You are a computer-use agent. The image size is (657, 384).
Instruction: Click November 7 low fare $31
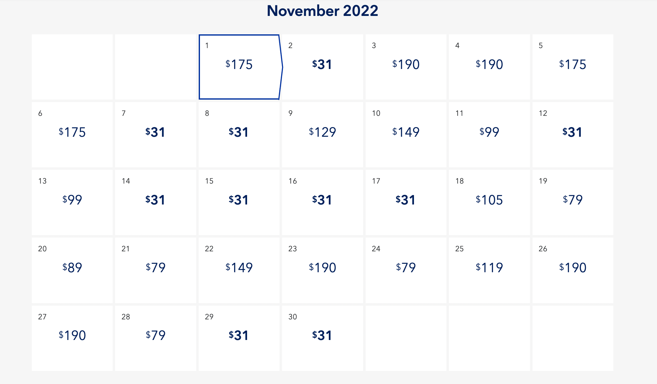coord(155,135)
